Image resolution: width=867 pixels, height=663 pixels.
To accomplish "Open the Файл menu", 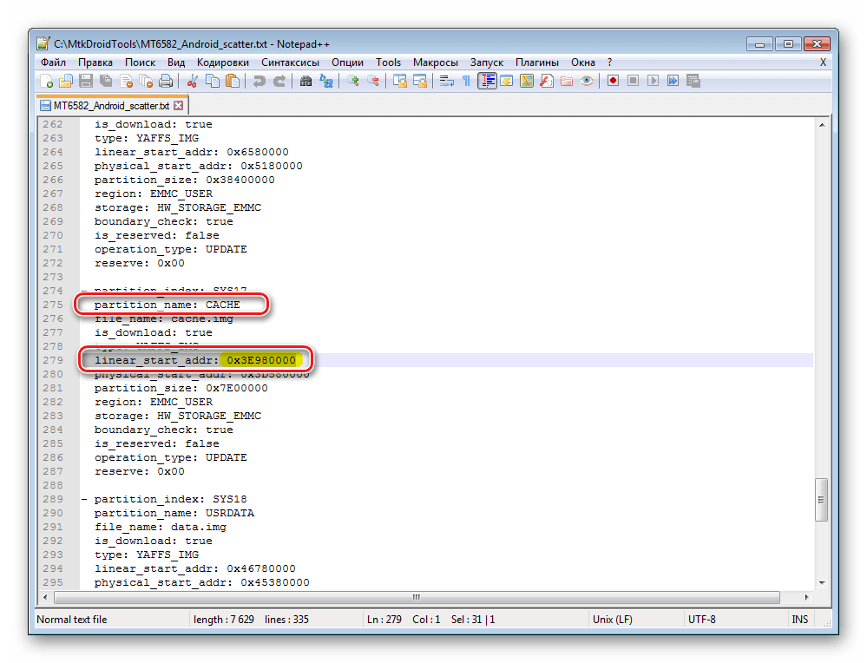I will [53, 62].
